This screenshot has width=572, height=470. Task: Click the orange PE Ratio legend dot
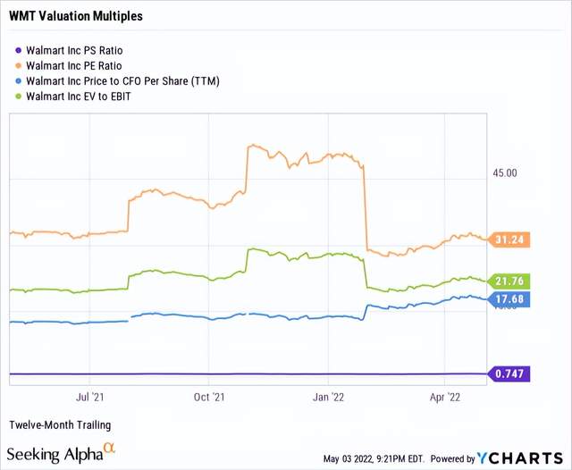pyautogui.click(x=20, y=65)
